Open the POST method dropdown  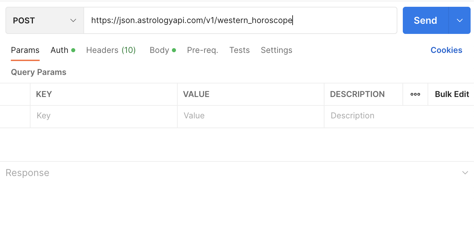pyautogui.click(x=44, y=21)
